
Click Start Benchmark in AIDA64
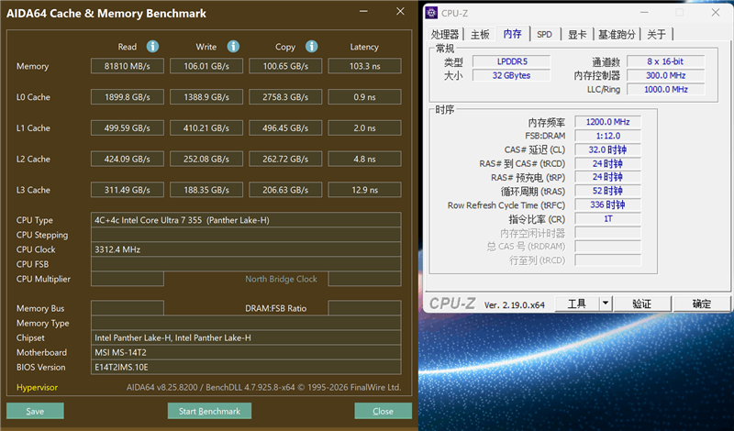209,411
